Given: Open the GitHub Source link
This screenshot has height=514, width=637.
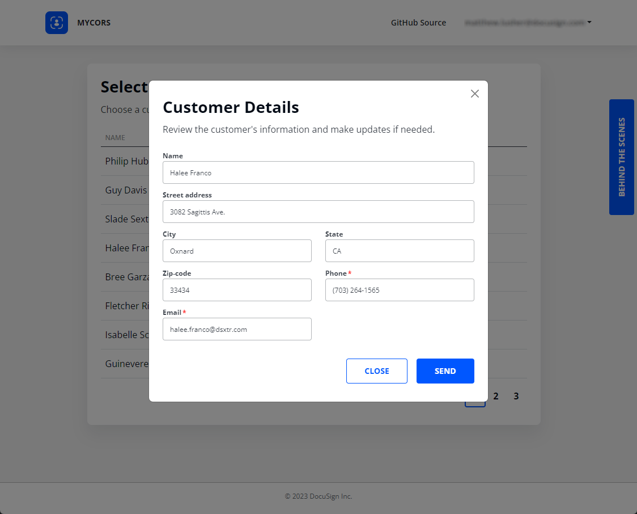Looking at the screenshot, I should pos(418,23).
